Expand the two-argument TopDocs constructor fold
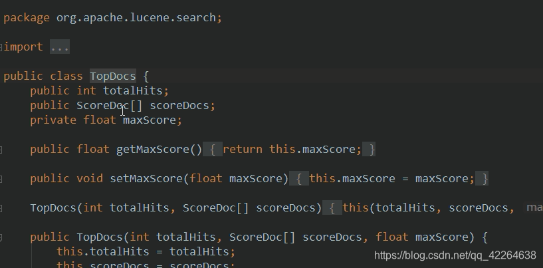Screen dimensions: 543x268 coord(1,208)
